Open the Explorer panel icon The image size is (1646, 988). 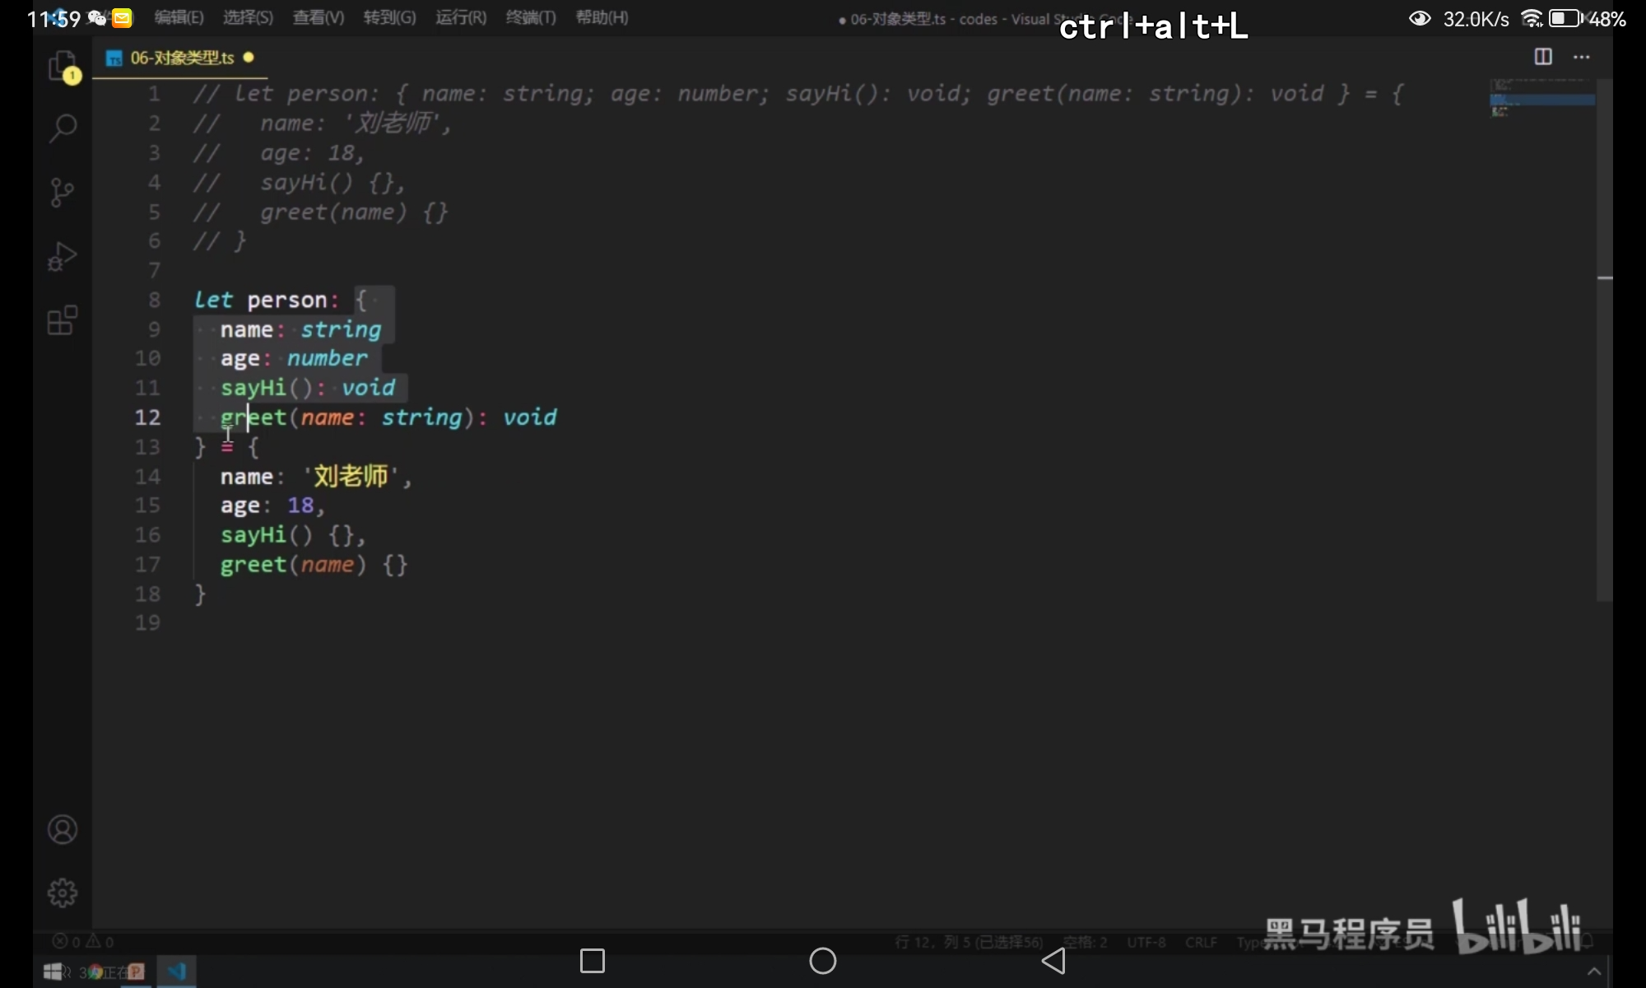(x=63, y=66)
